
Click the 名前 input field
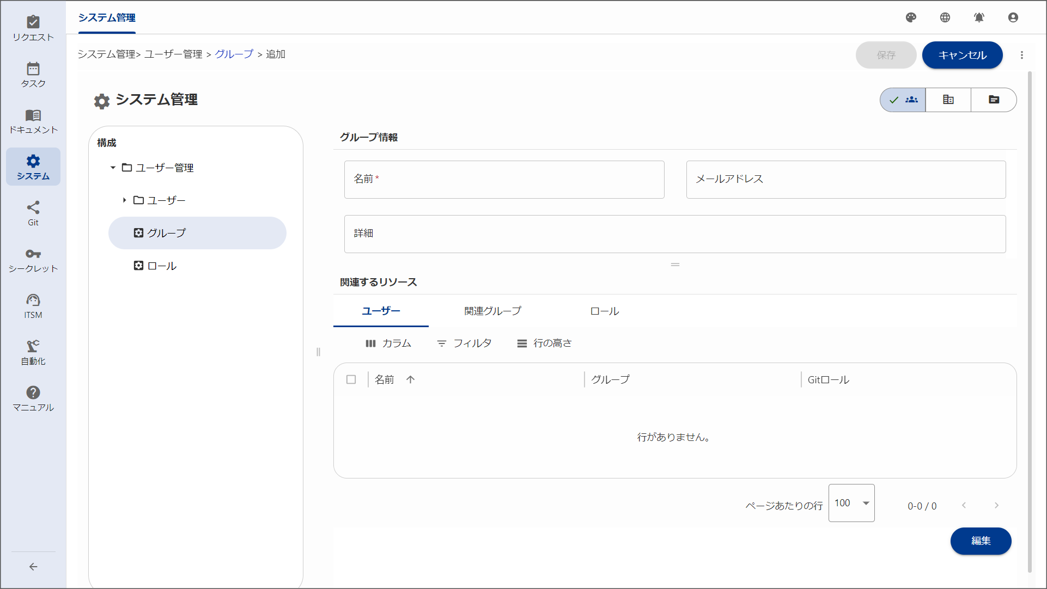(x=504, y=180)
